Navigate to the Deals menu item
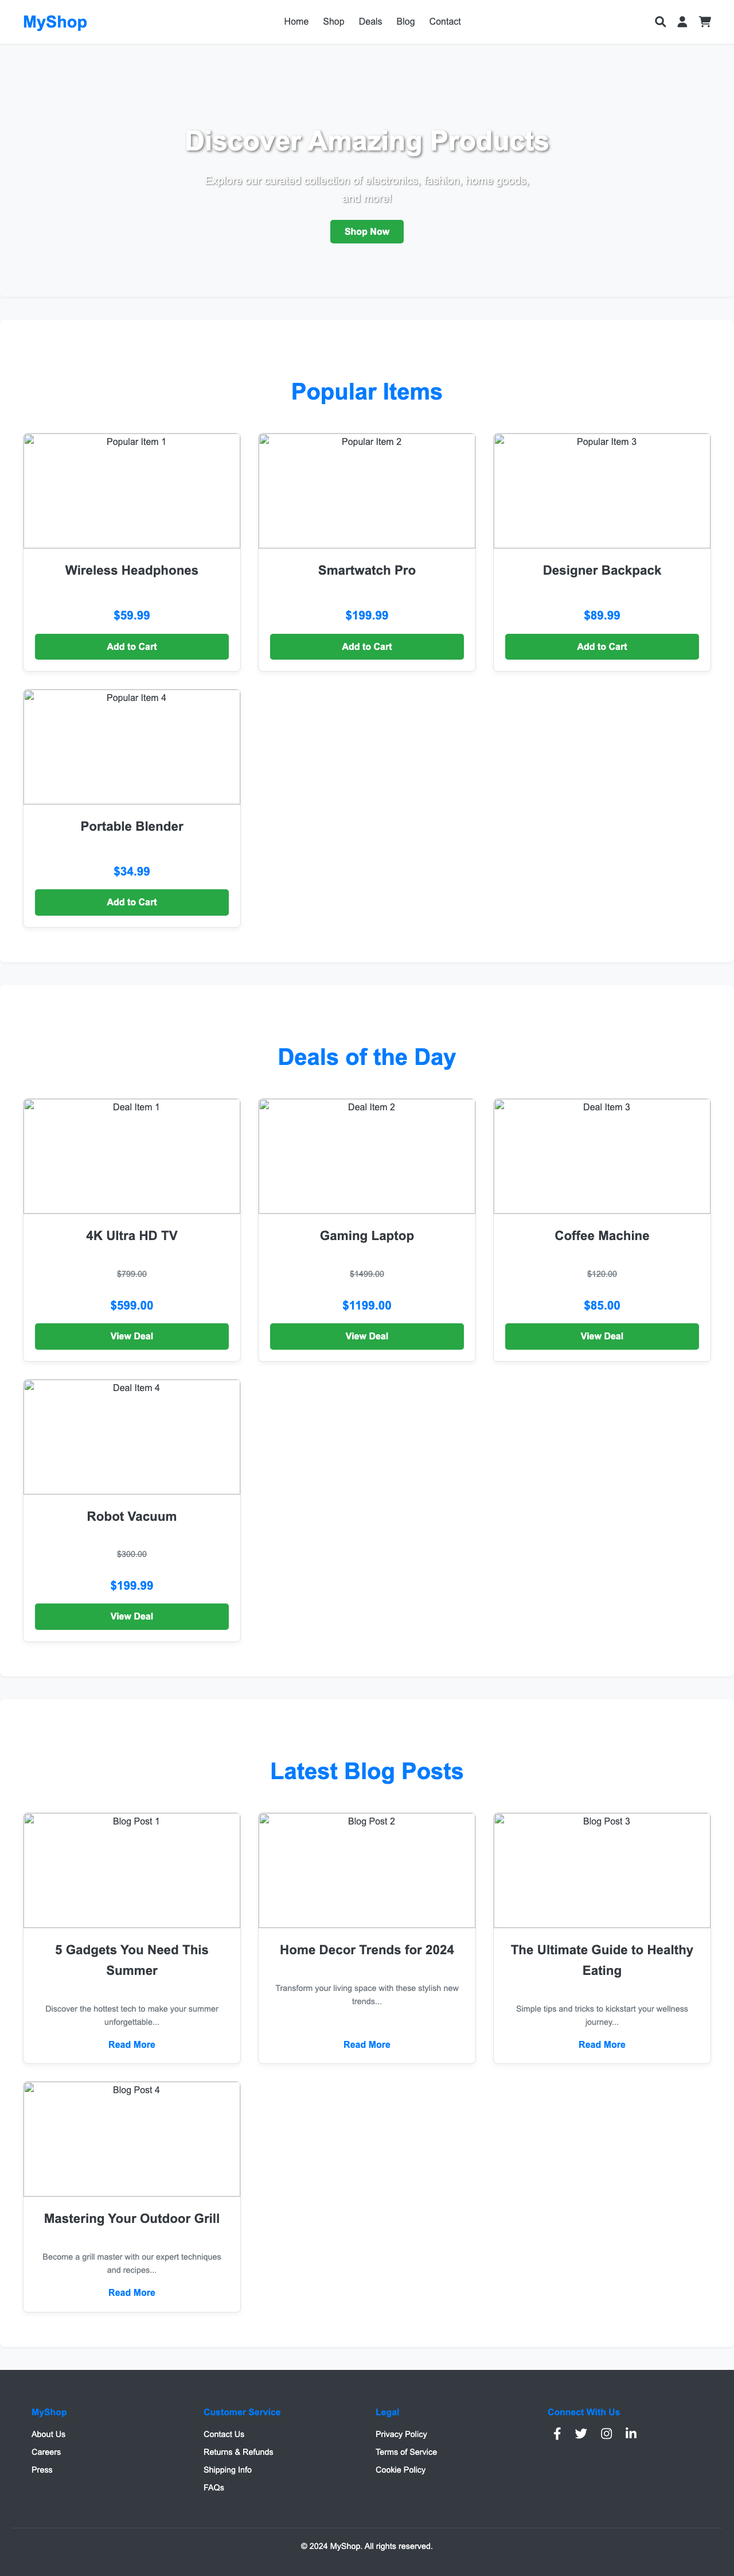 tap(369, 21)
